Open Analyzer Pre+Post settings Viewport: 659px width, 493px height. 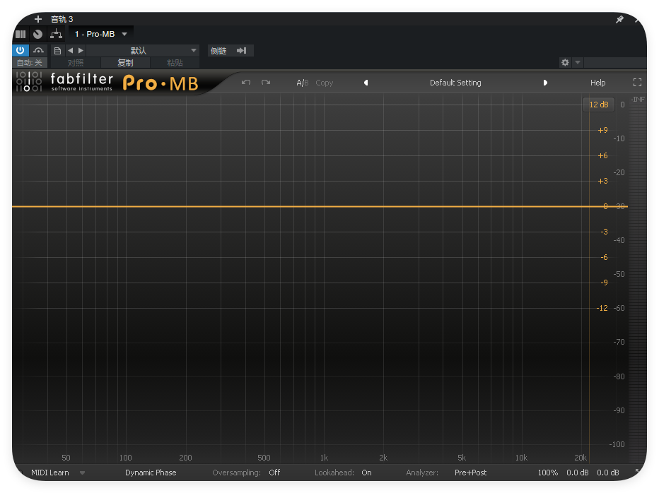coord(471,473)
